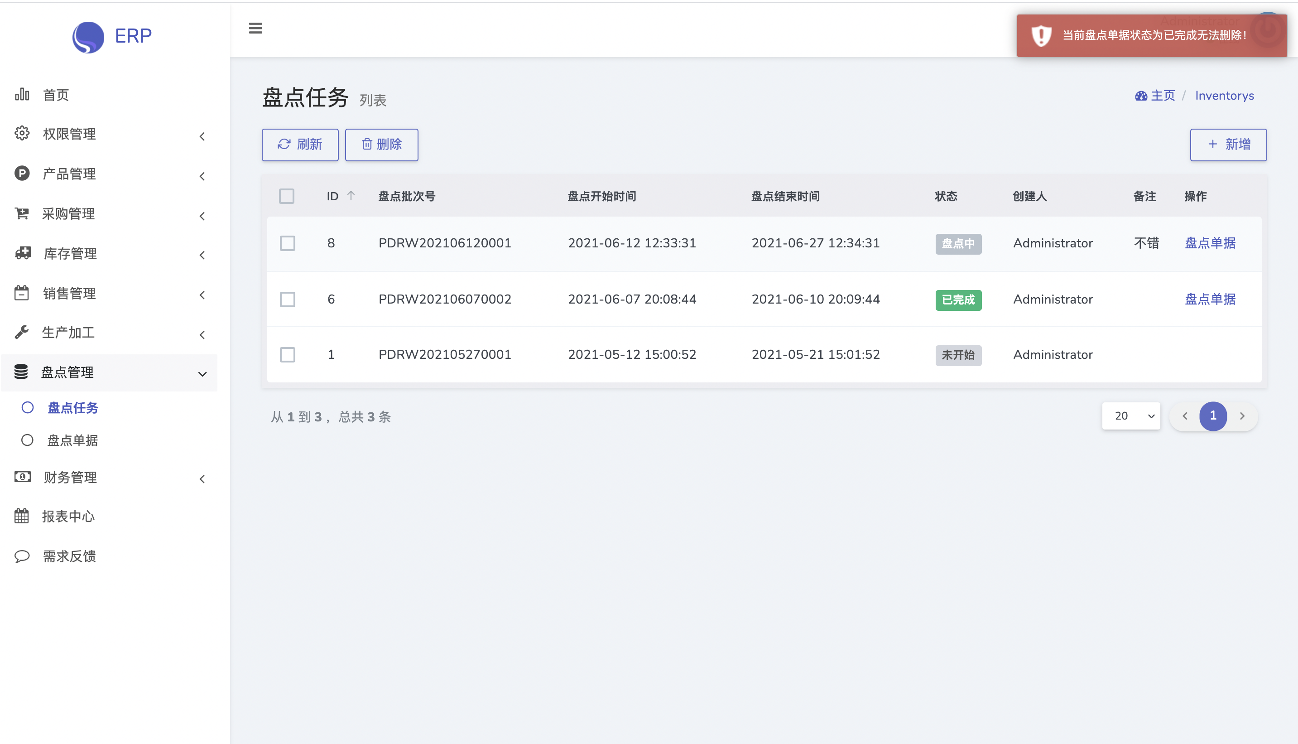
Task: Tick checkbox for row PDRW202106120001
Action: coord(288,243)
